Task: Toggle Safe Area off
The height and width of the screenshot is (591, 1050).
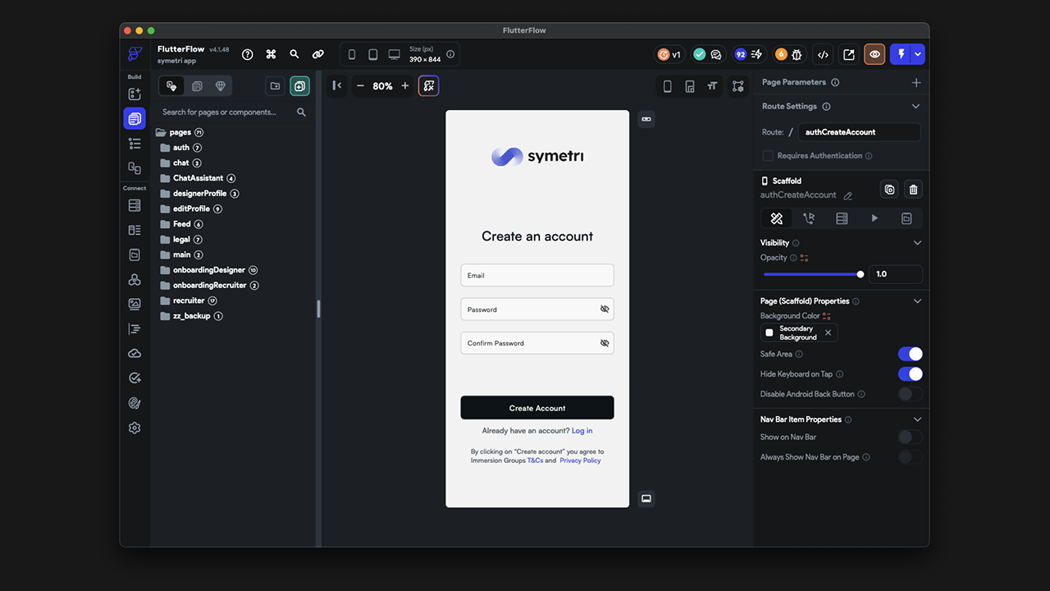Action: pyautogui.click(x=910, y=354)
